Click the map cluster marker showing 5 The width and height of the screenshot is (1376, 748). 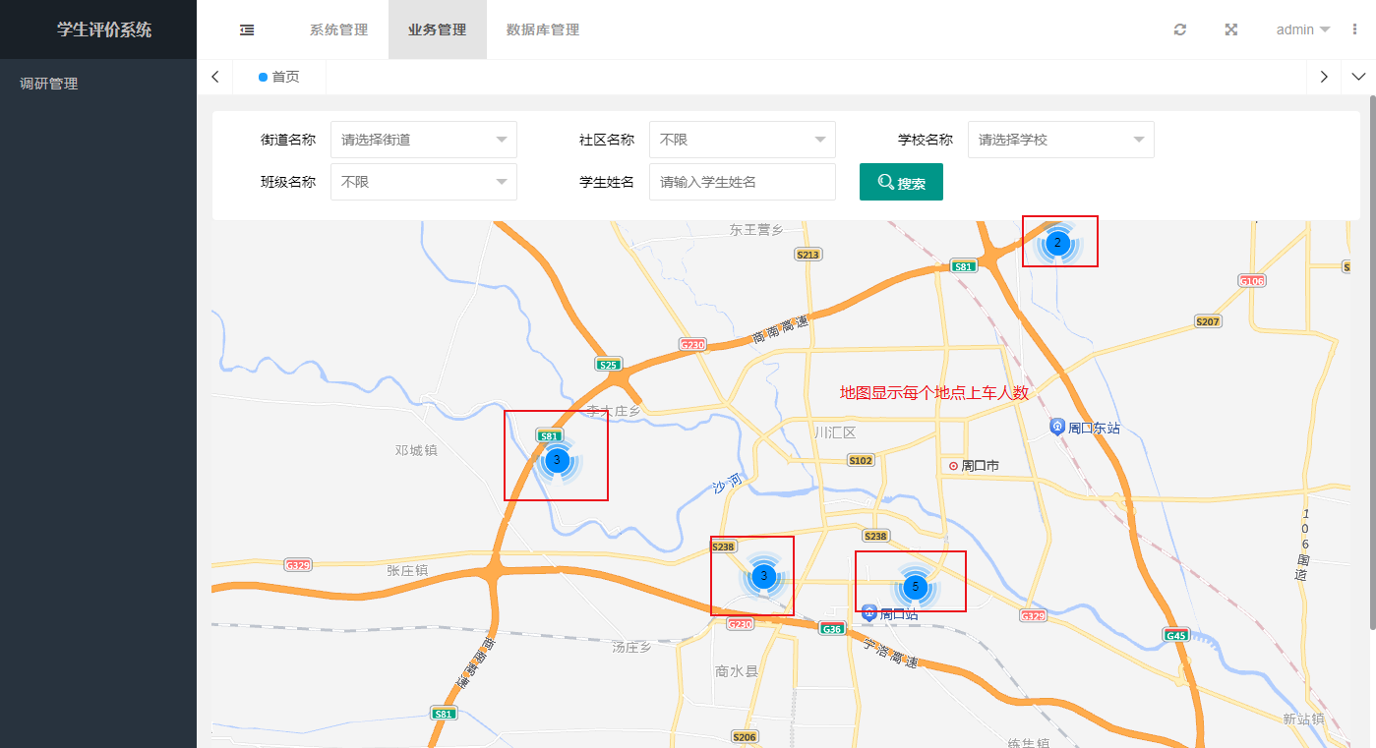tap(915, 587)
